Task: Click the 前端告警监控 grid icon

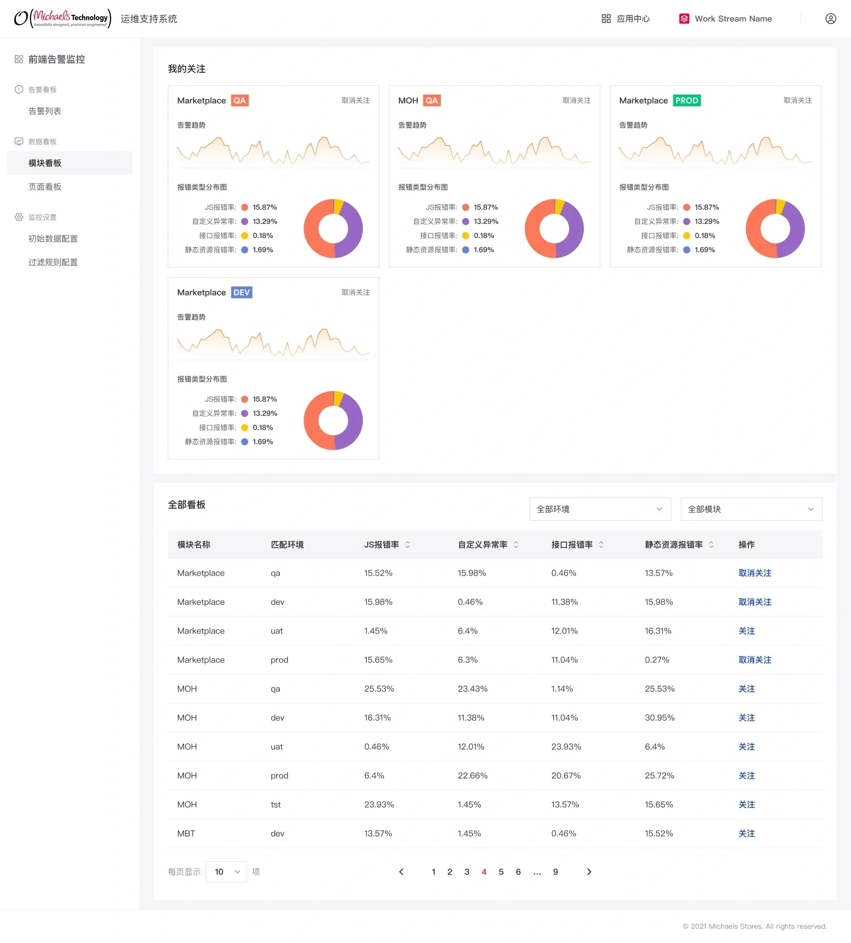Action: coord(19,59)
